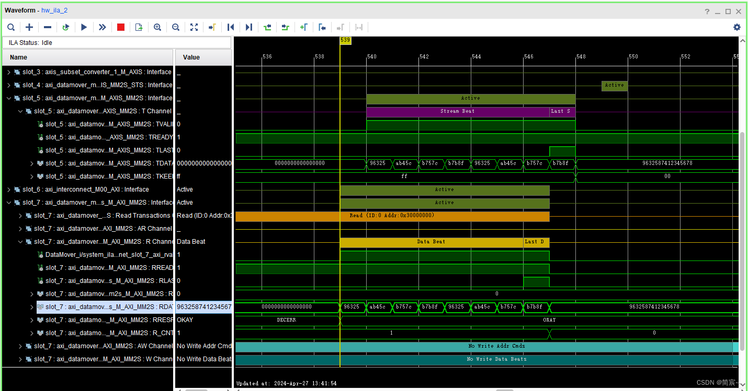Click RDATA value 963258741234567 cell

(203, 307)
